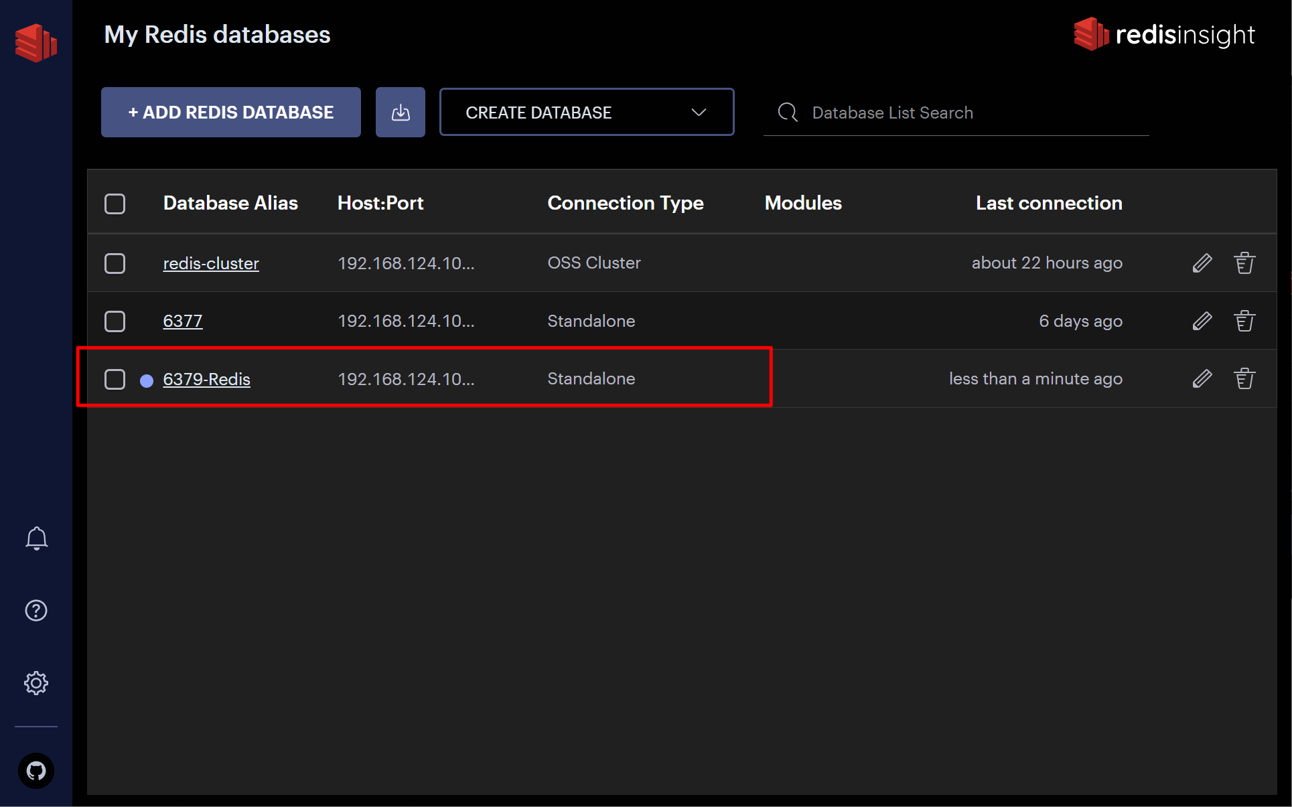The height and width of the screenshot is (807, 1292).
Task: Select checkbox for redis-cluster row
Action: (x=115, y=263)
